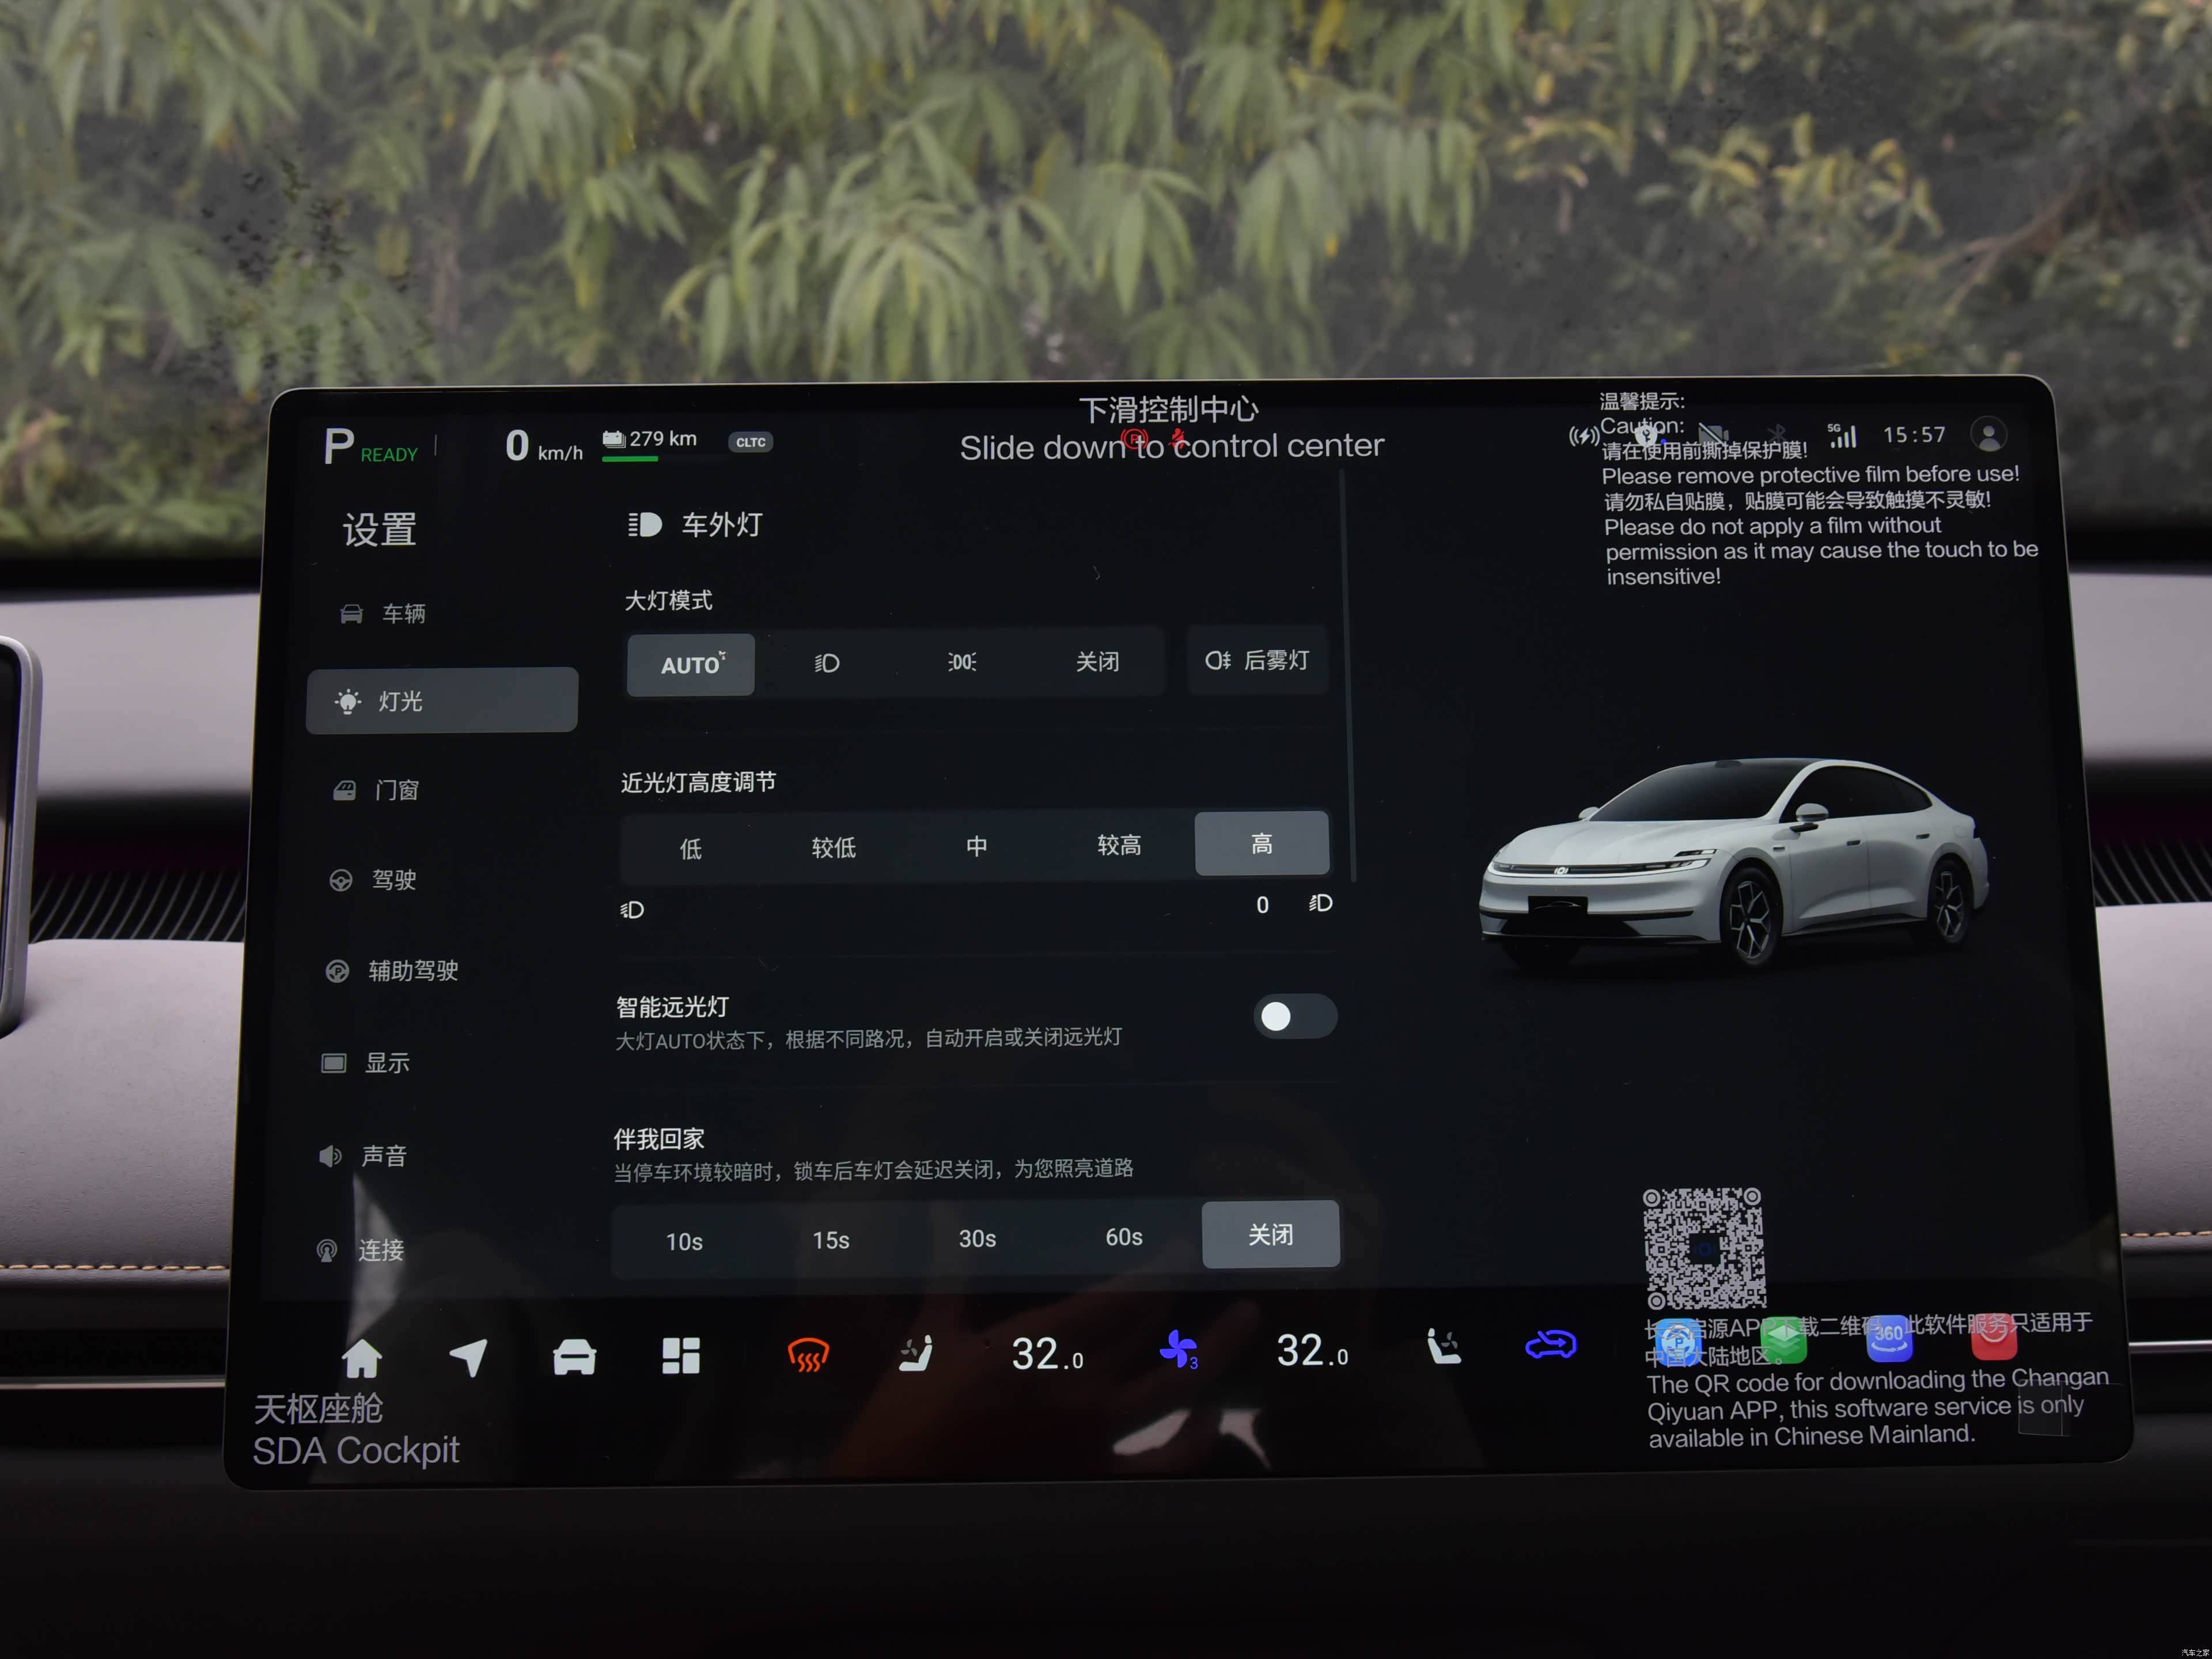Open the user profile icon
The image size is (2212, 1659).
(x=1988, y=435)
